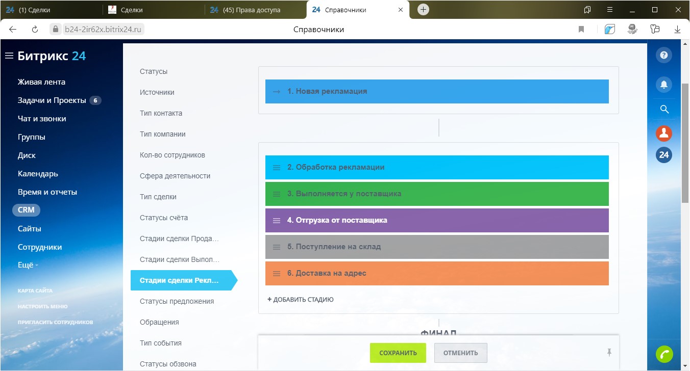Expand the Ещё menu
The width and height of the screenshot is (690, 371).
coord(28,265)
